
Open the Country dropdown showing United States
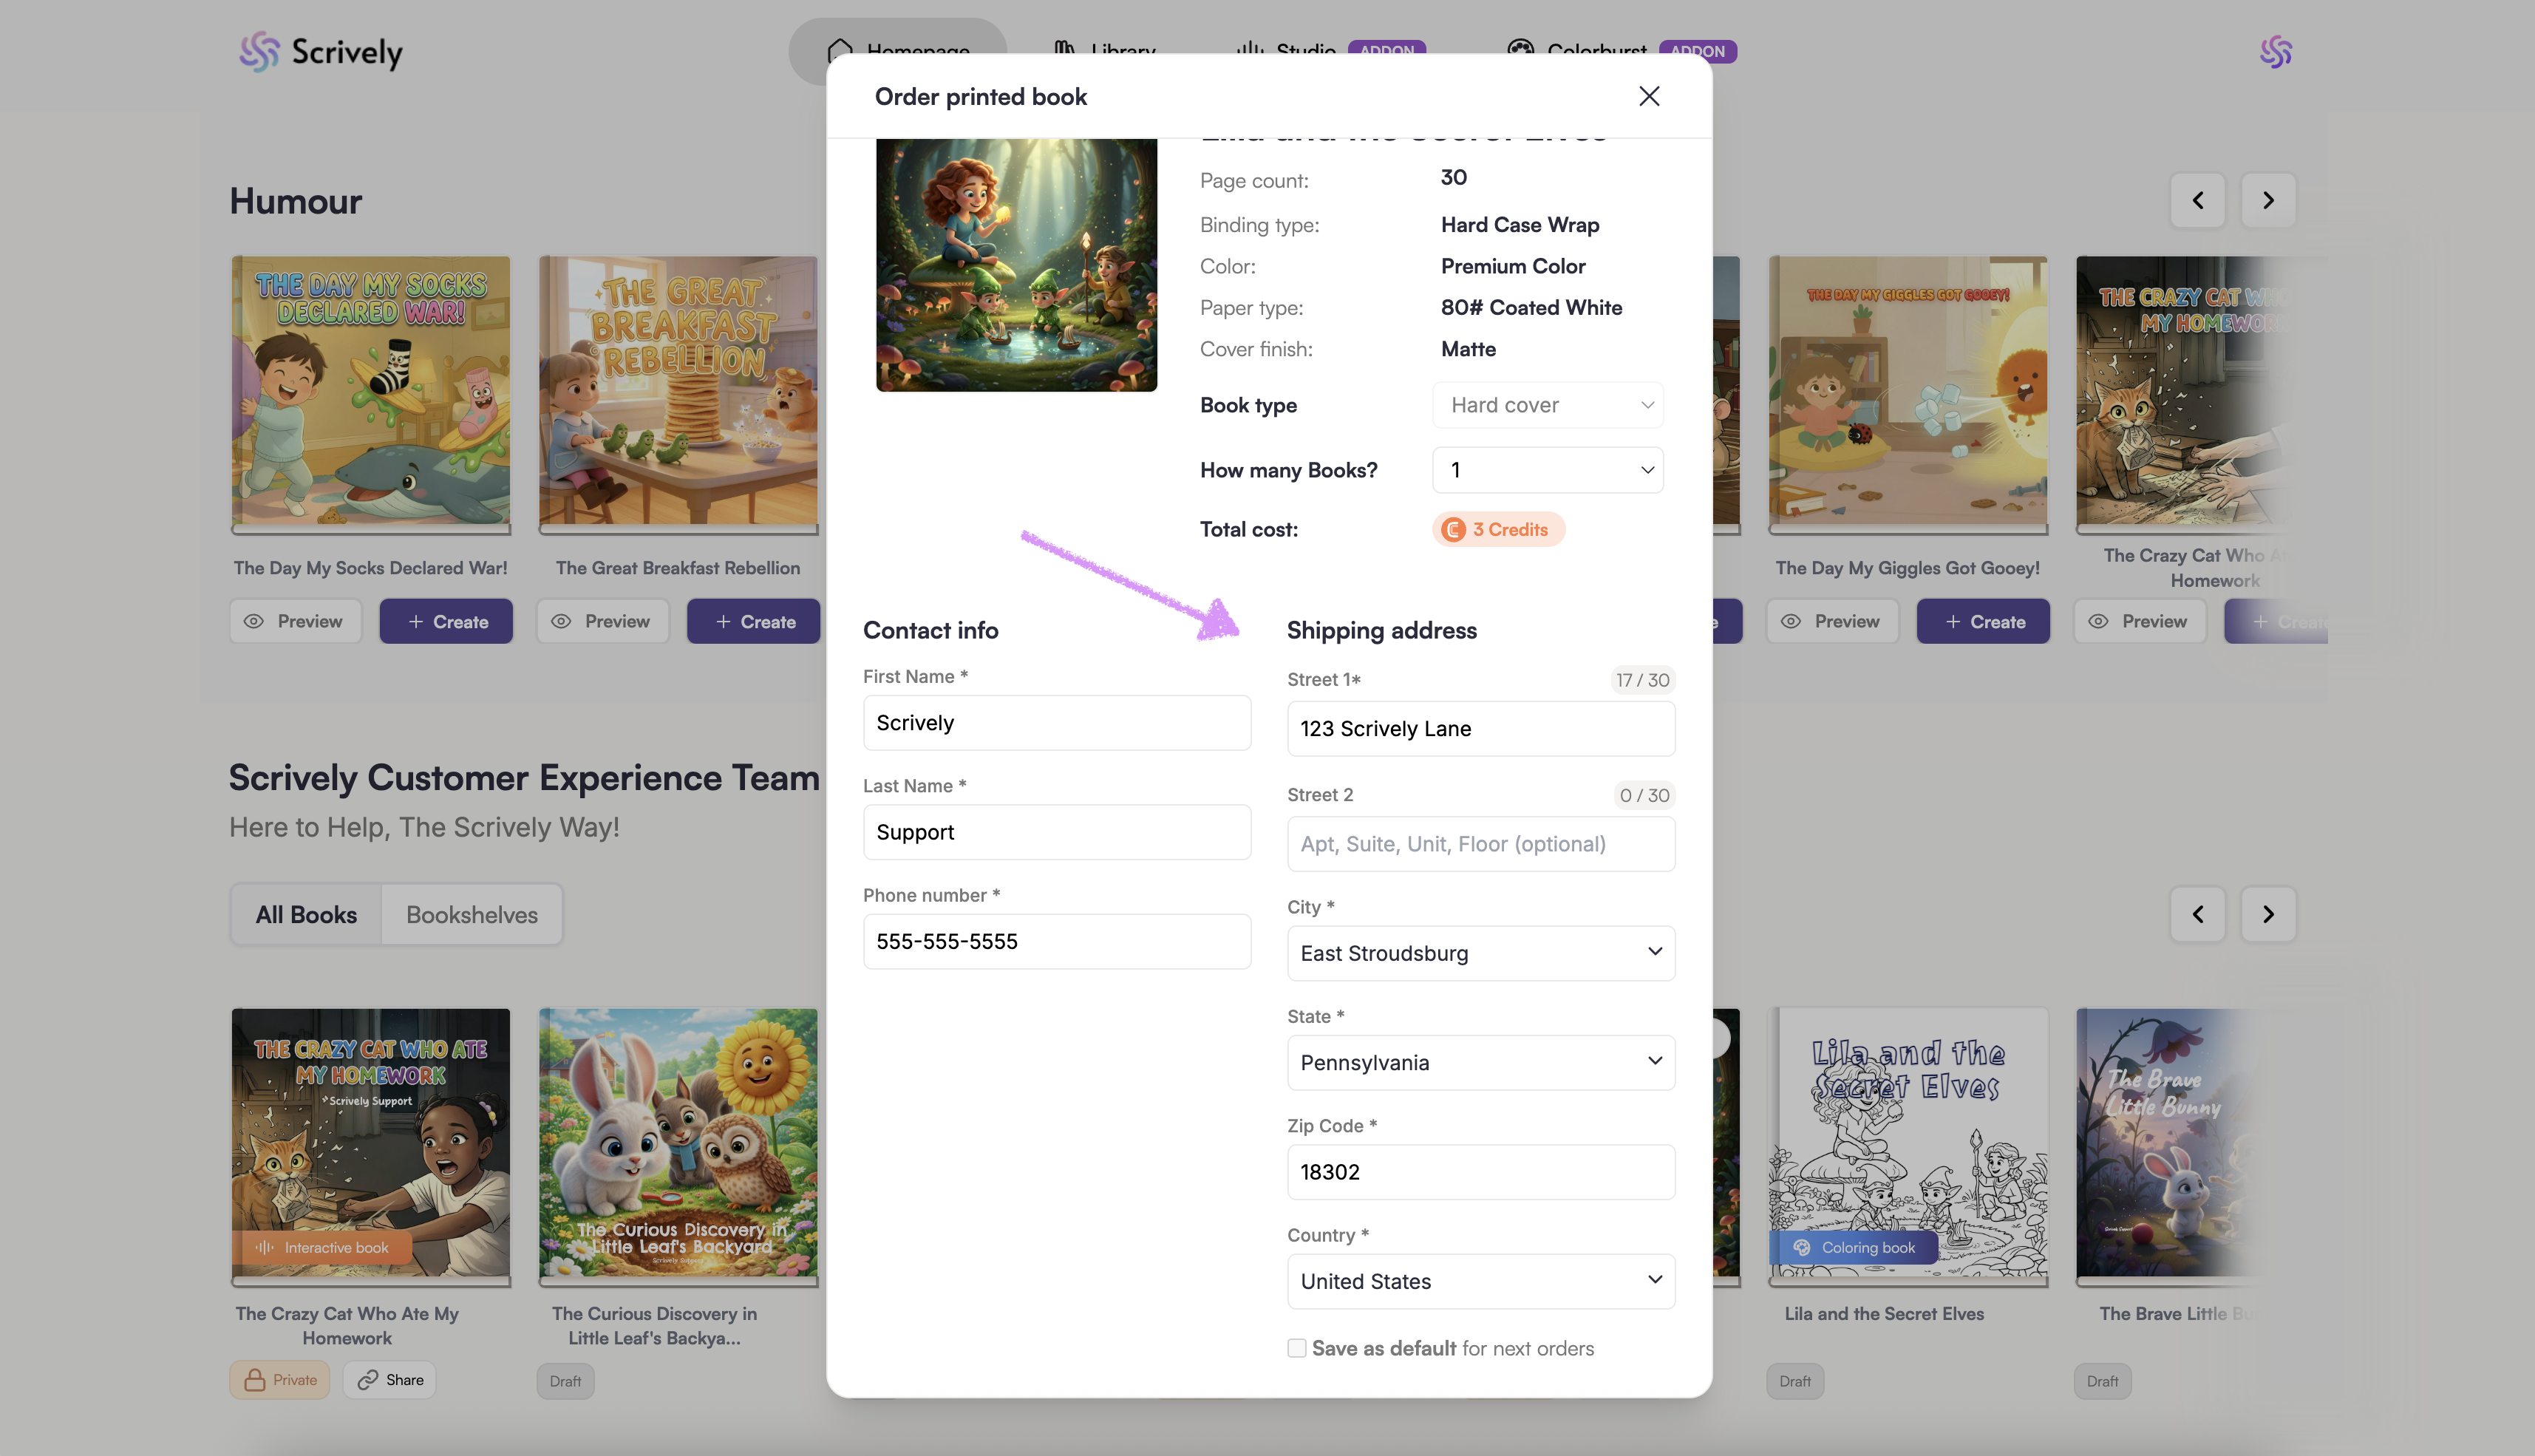click(1480, 1281)
